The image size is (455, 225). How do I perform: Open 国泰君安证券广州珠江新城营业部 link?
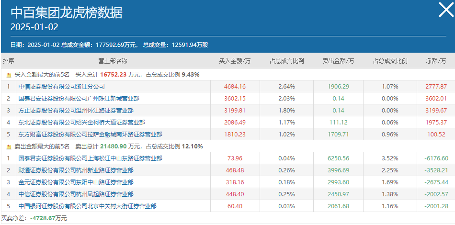(79, 99)
